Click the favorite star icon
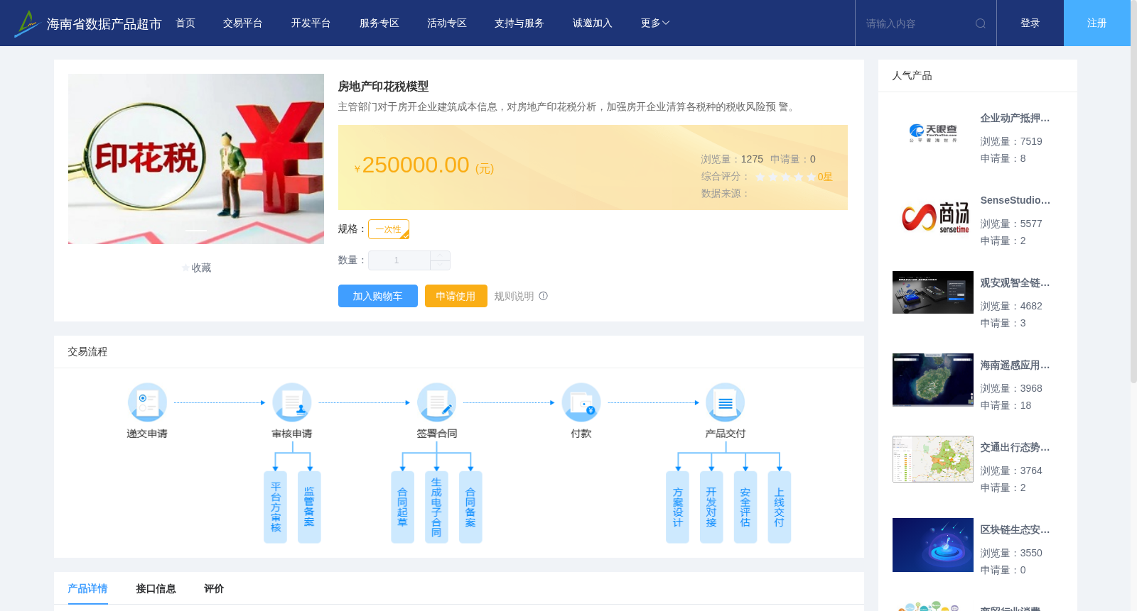This screenshot has width=1137, height=611. (185, 268)
